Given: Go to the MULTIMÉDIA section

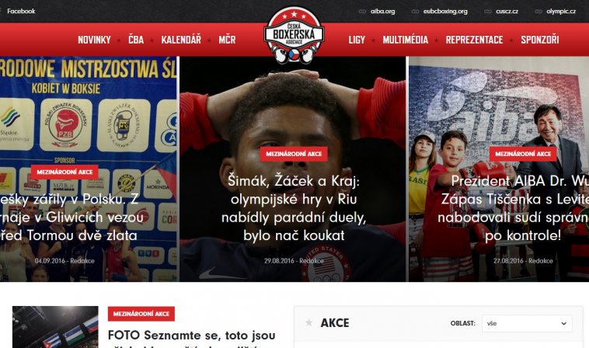Looking at the screenshot, I should [406, 40].
